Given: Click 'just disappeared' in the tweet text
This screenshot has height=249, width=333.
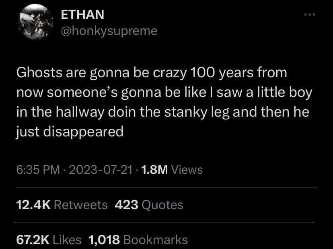Looking at the screenshot, I should (70, 131).
